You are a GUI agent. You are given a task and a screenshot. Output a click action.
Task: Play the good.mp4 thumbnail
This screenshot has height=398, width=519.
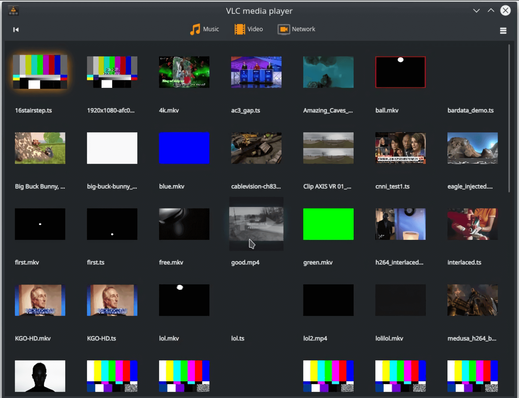point(256,224)
